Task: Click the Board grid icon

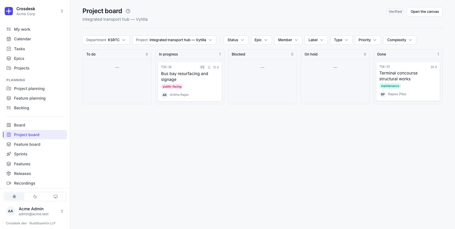Action: click(x=9, y=125)
